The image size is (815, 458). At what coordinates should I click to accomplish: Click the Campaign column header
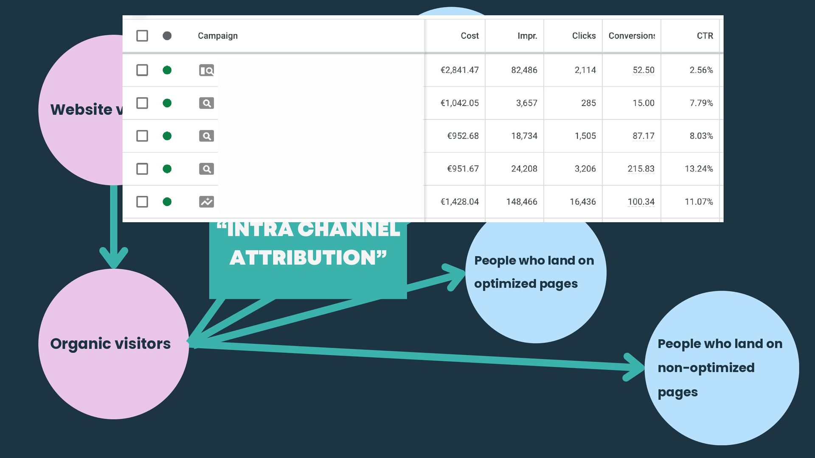click(x=218, y=36)
